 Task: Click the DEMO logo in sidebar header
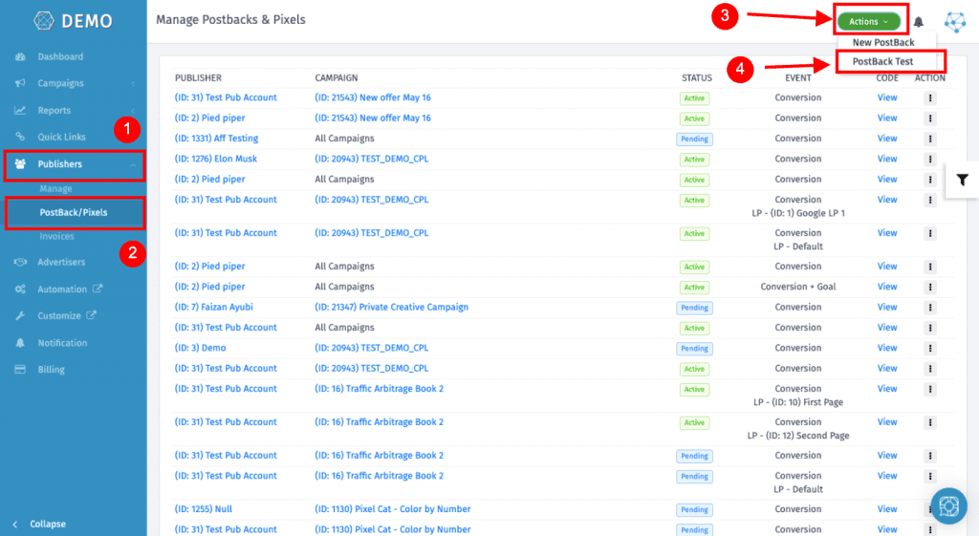(x=73, y=21)
